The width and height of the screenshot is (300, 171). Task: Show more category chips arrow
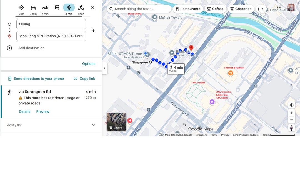click(262, 9)
